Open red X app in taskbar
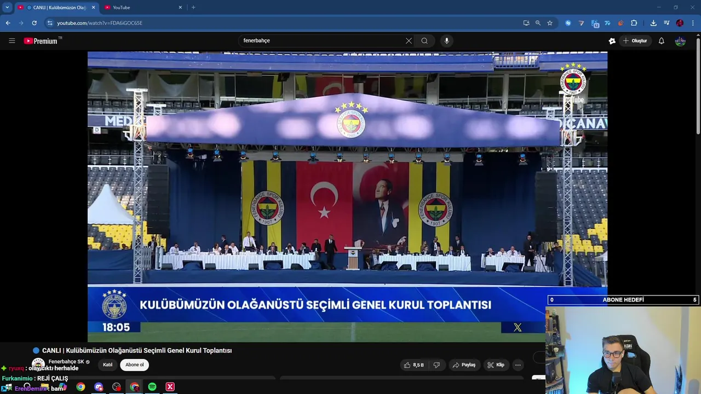The height and width of the screenshot is (394, 701). coord(170,387)
